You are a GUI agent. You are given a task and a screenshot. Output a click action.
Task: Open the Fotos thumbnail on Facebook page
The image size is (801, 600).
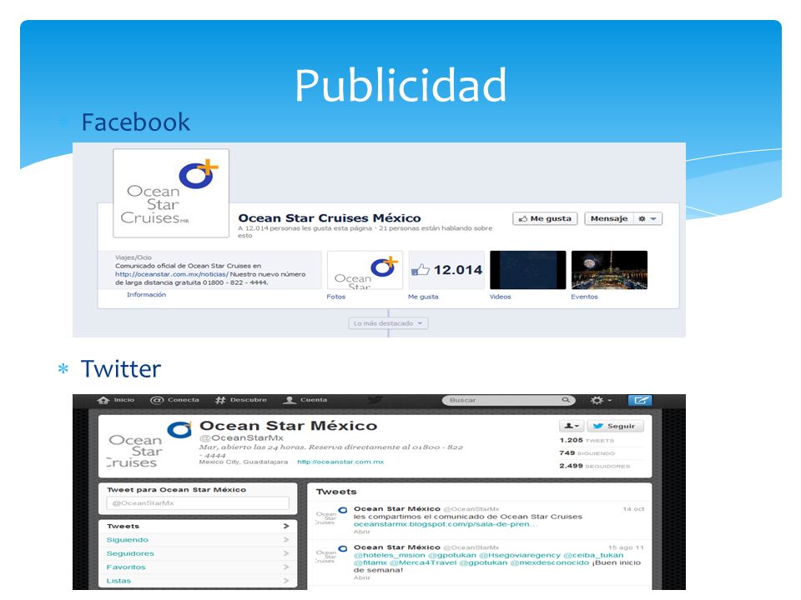tap(365, 270)
